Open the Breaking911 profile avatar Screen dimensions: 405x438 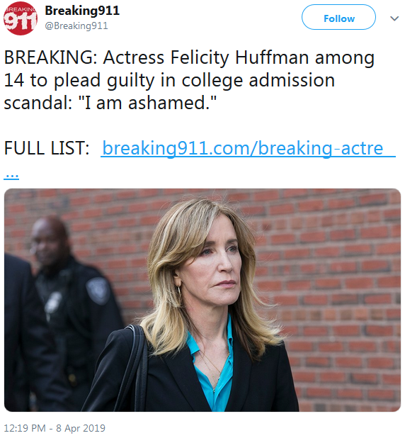pos(20,18)
